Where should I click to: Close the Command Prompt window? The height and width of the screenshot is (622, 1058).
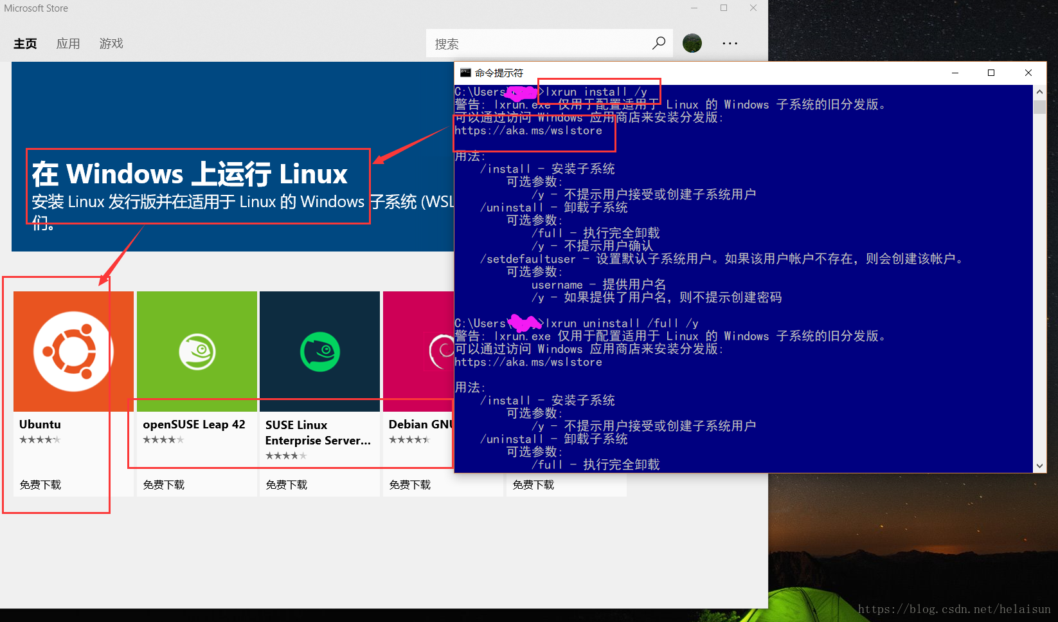point(1028,73)
